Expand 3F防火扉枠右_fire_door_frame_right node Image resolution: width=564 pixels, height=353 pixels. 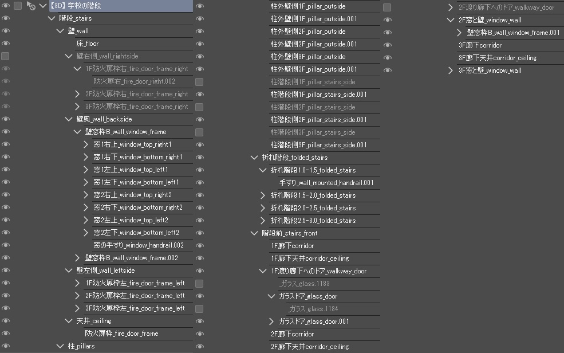click(77, 107)
